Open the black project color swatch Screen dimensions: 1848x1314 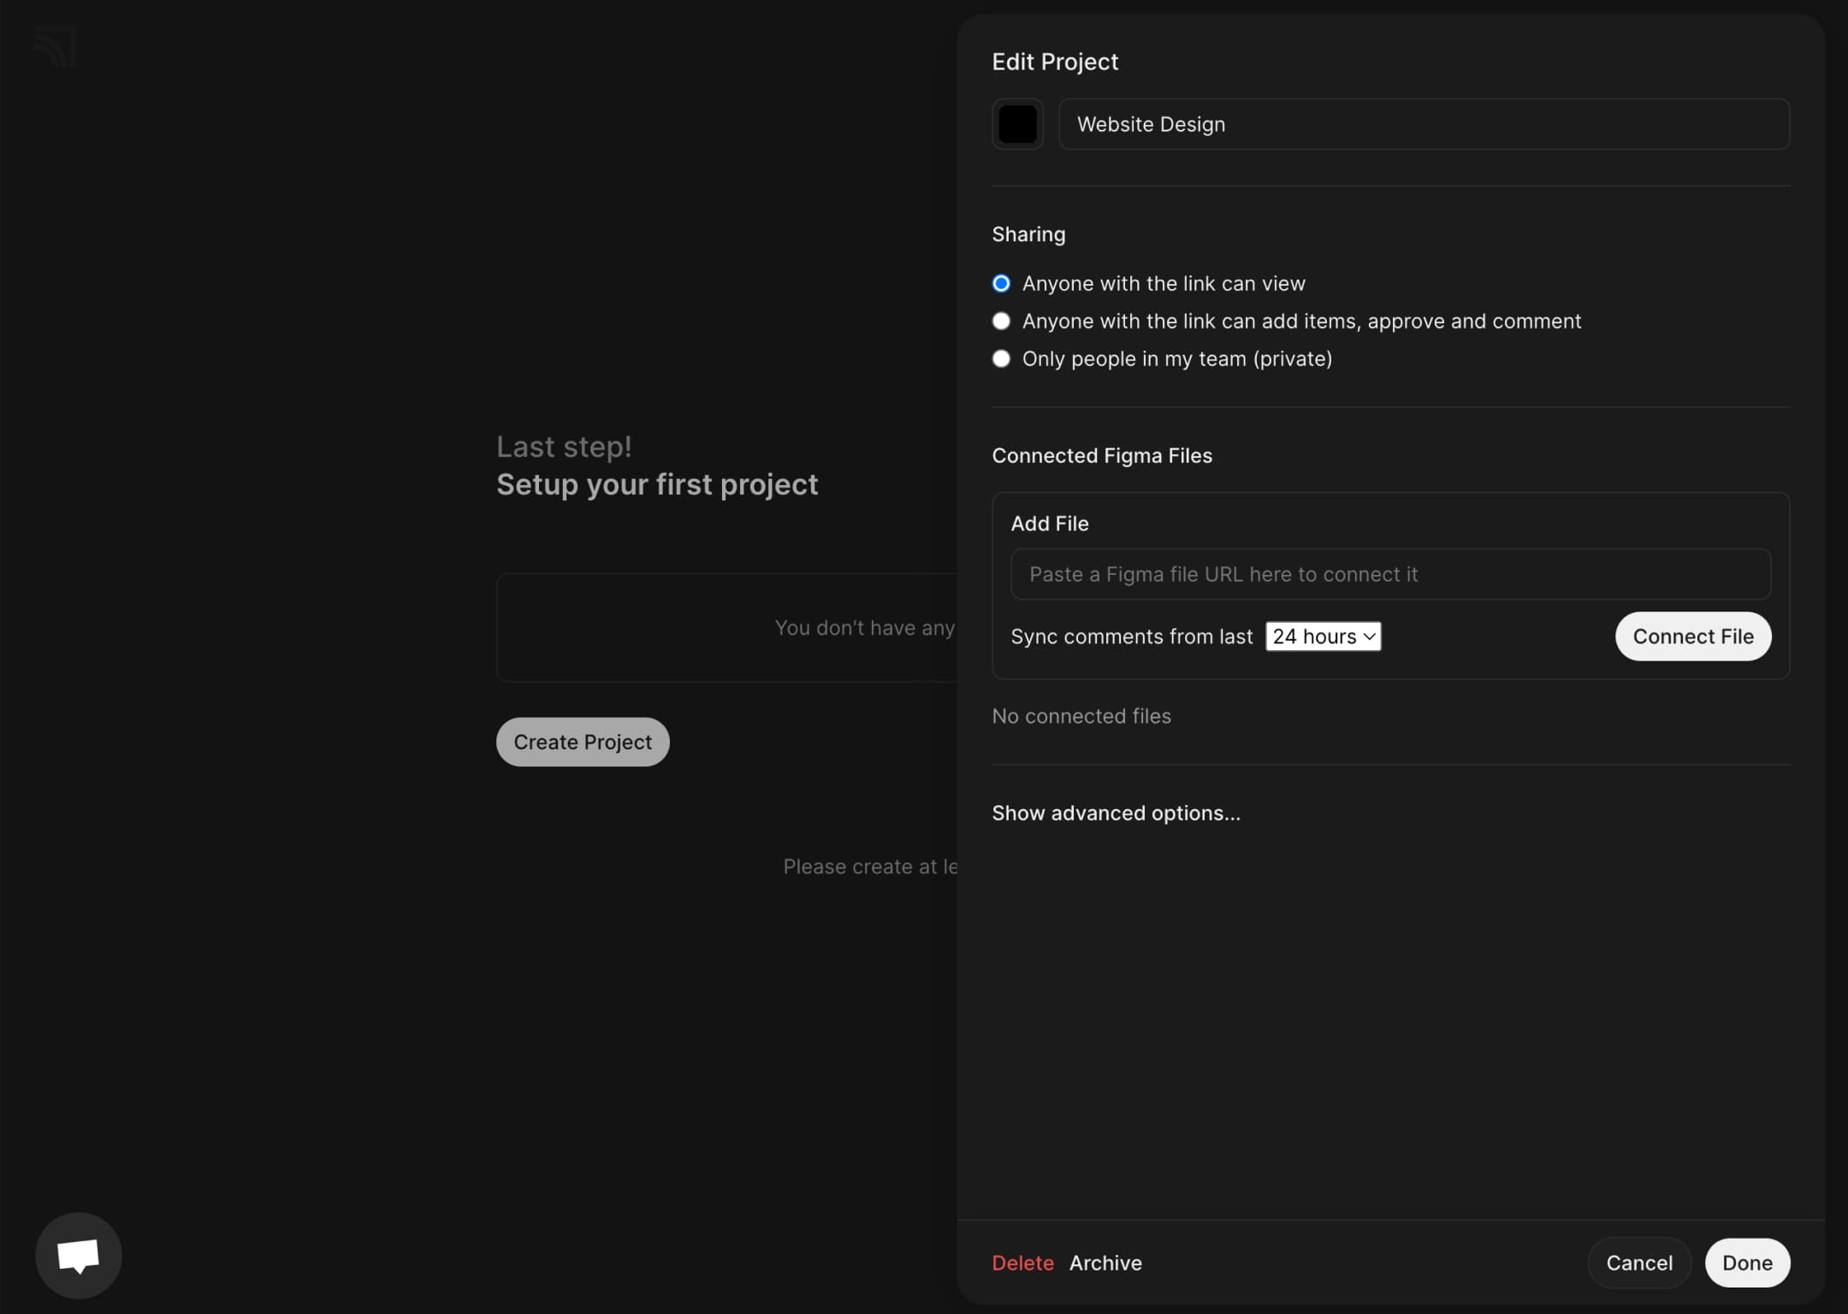[1017, 124]
